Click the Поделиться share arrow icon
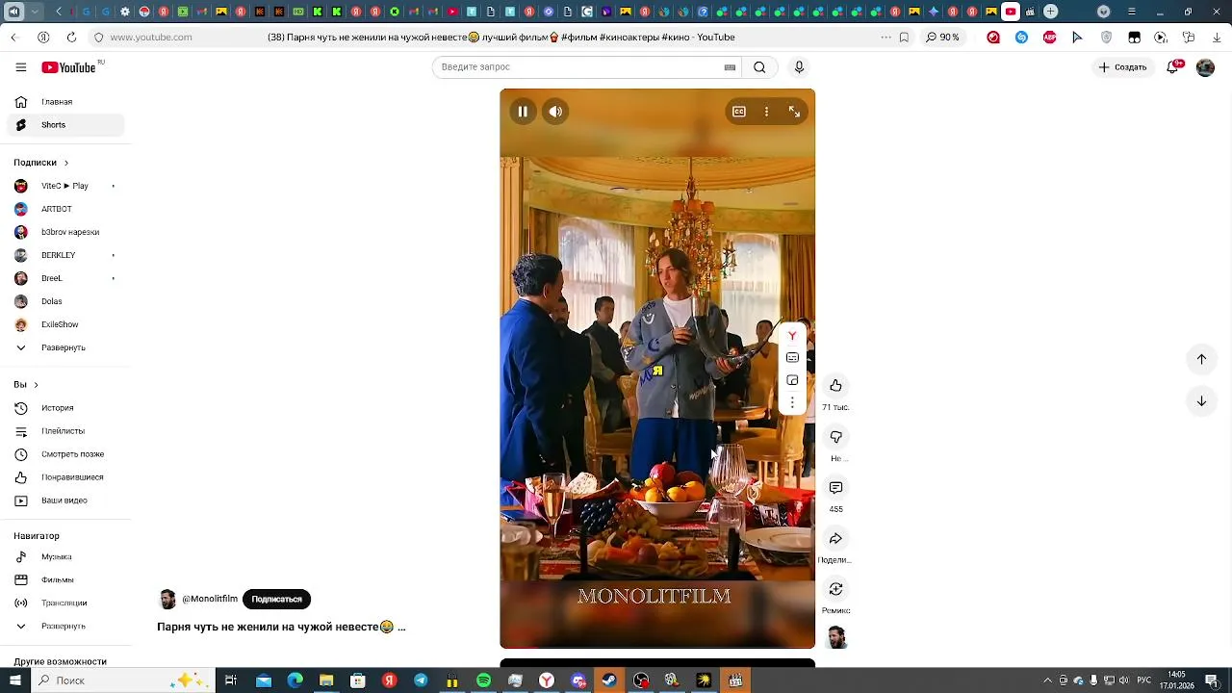The width and height of the screenshot is (1232, 693). (x=835, y=539)
